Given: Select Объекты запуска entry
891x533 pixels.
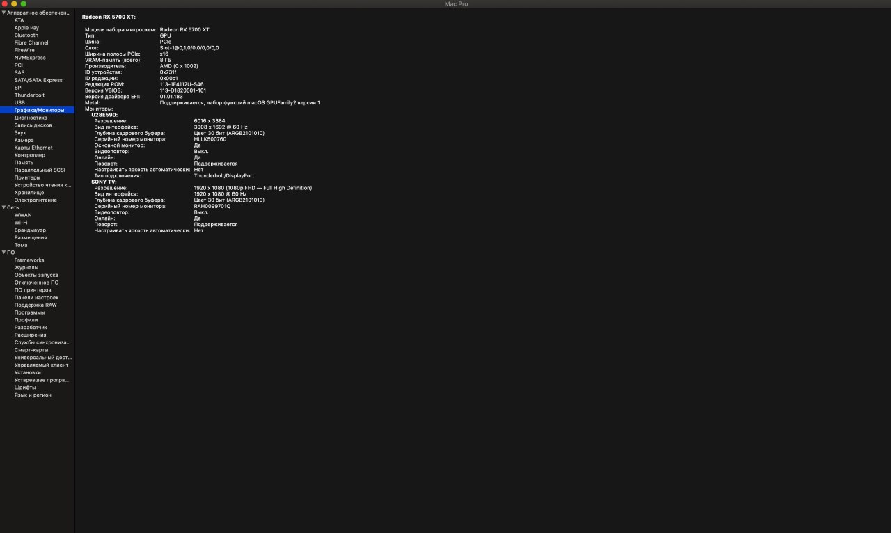Looking at the screenshot, I should [36, 276].
